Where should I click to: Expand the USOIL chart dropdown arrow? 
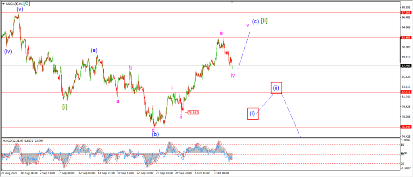tap(3, 4)
